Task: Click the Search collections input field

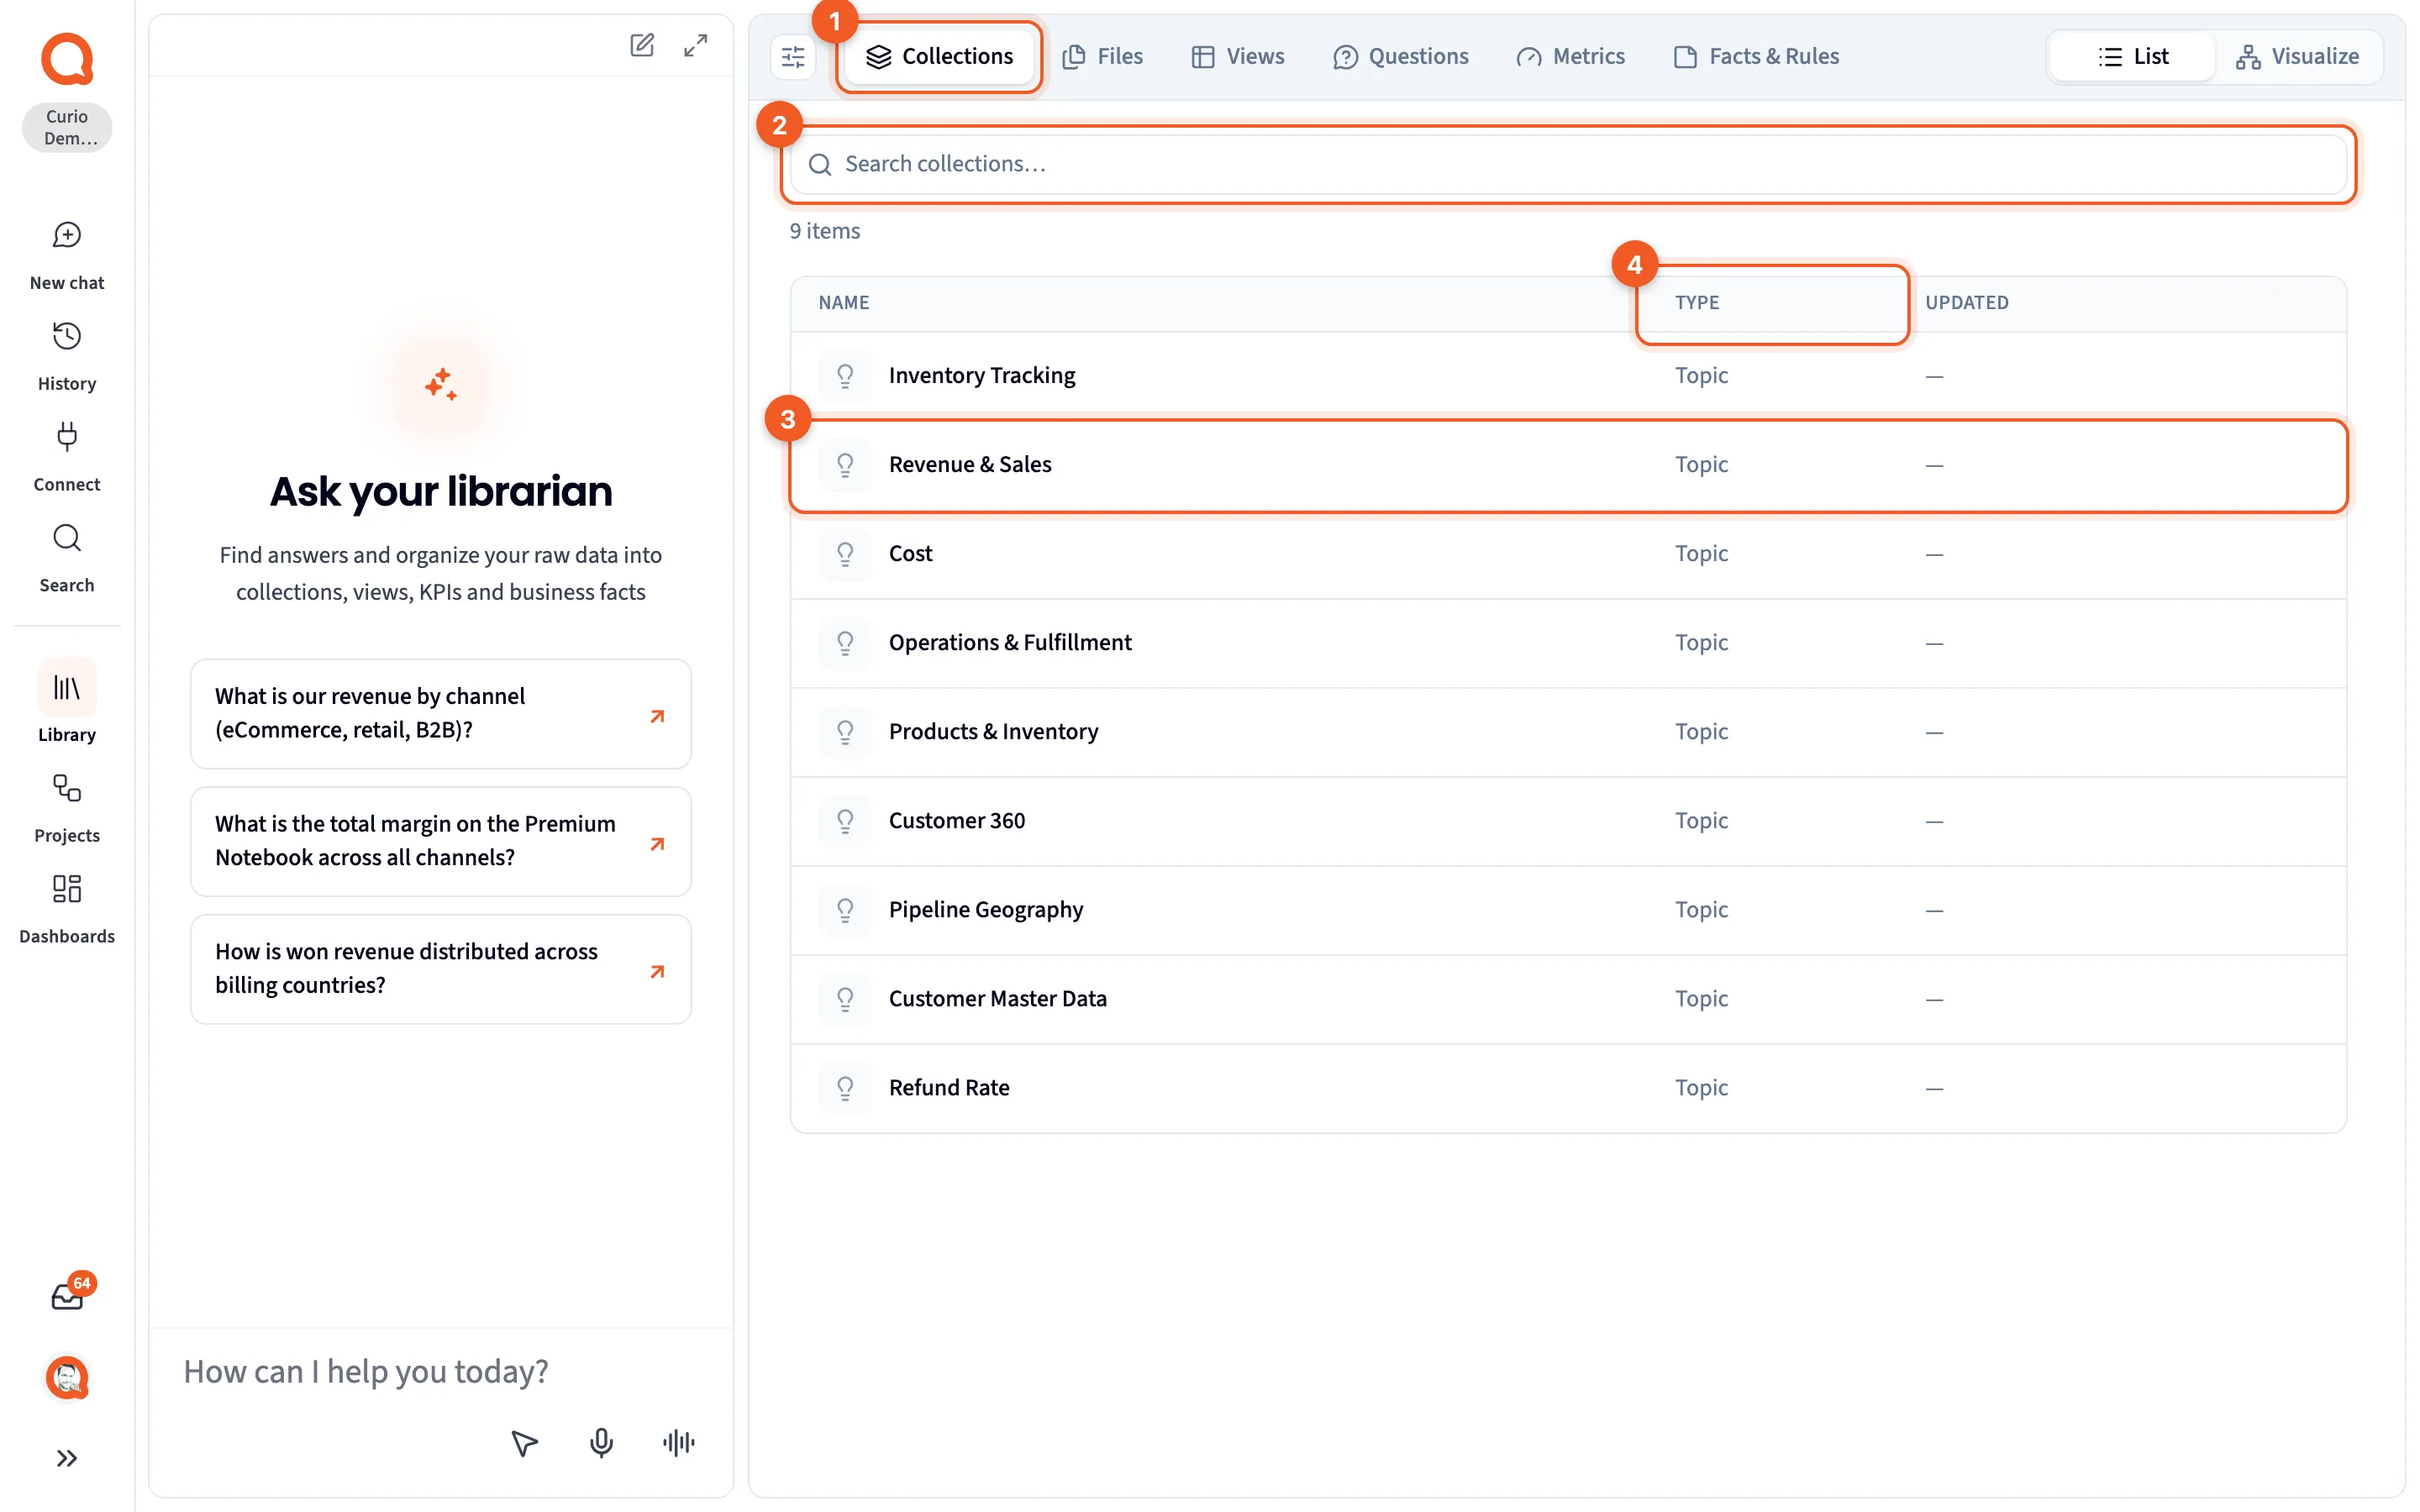Action: point(1568,164)
